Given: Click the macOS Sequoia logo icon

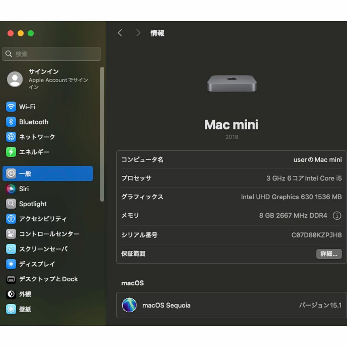Looking at the screenshot, I should coord(129,305).
